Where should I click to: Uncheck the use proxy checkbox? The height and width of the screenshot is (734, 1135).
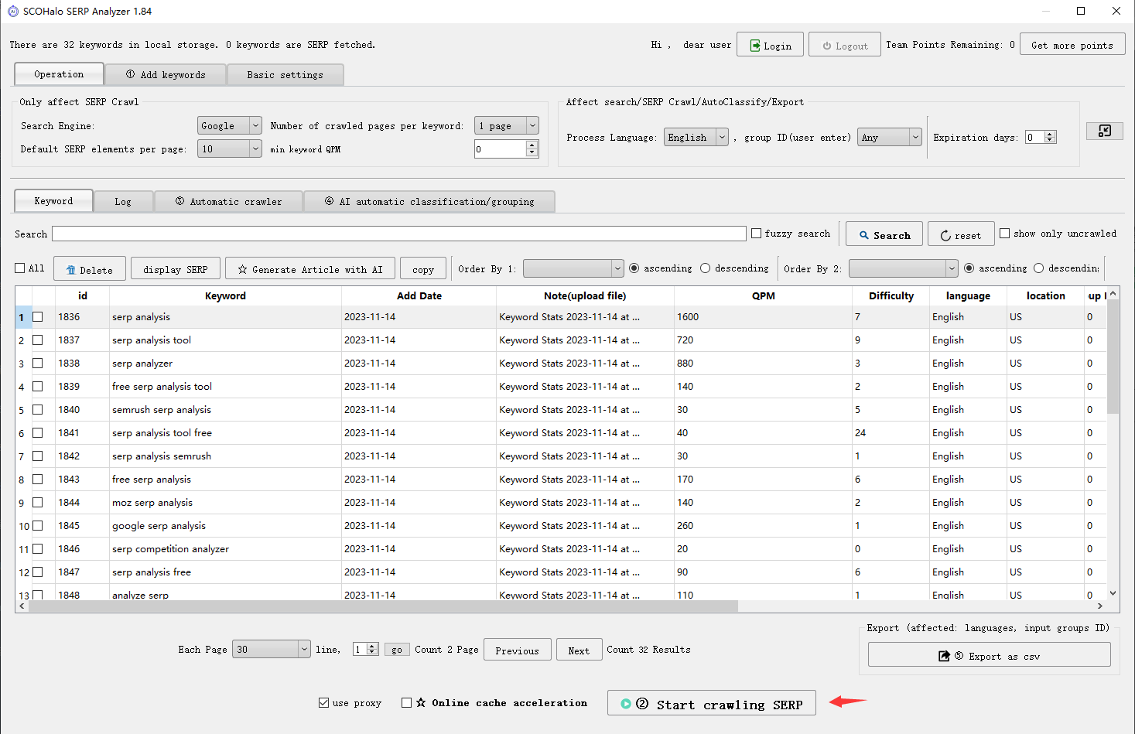[x=324, y=702]
